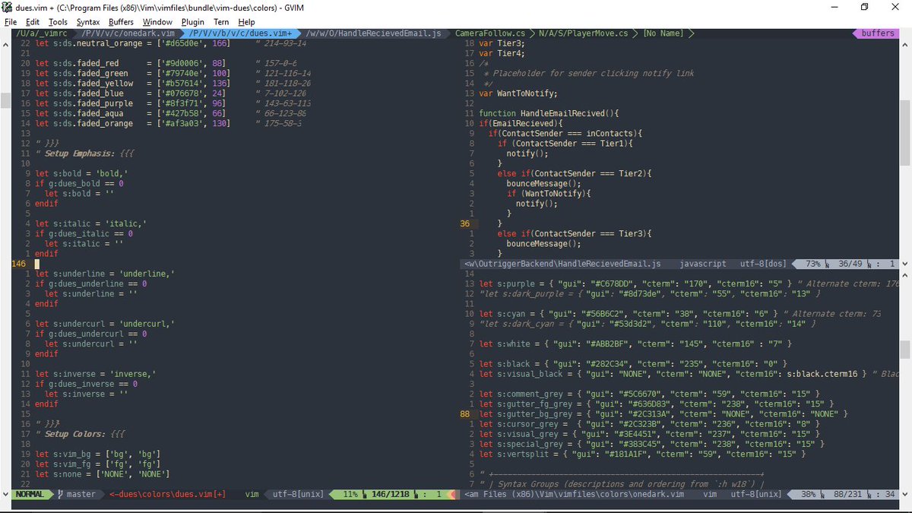Restore down the GVIM window
Image resolution: width=912 pixels, height=513 pixels.
pyautogui.click(x=864, y=7)
